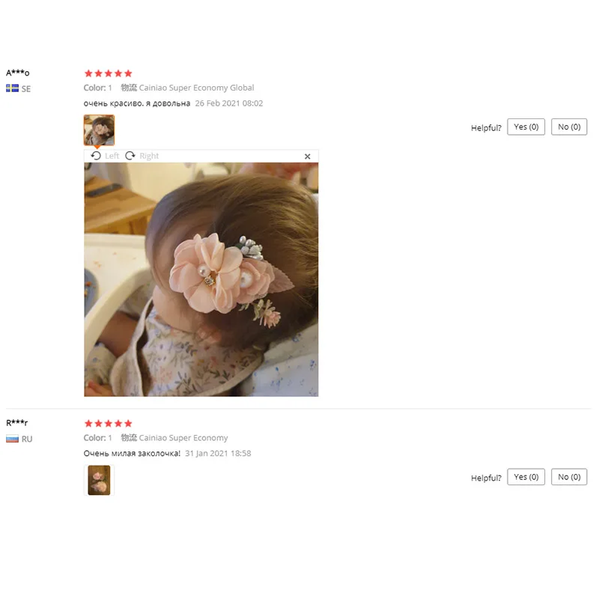599x599 pixels.
Task: Click the Russia flag icon
Action: point(12,439)
